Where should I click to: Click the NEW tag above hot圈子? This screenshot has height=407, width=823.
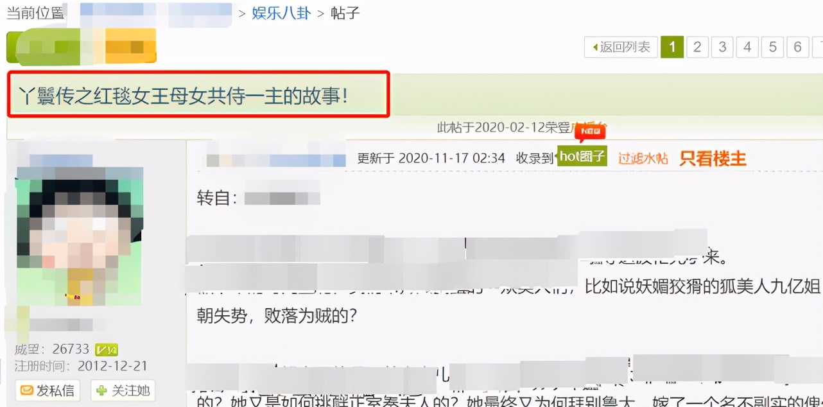(x=591, y=132)
